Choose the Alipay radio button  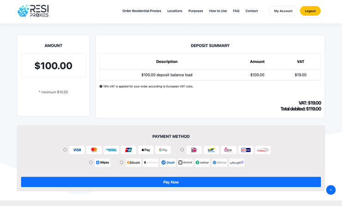(x=91, y=163)
